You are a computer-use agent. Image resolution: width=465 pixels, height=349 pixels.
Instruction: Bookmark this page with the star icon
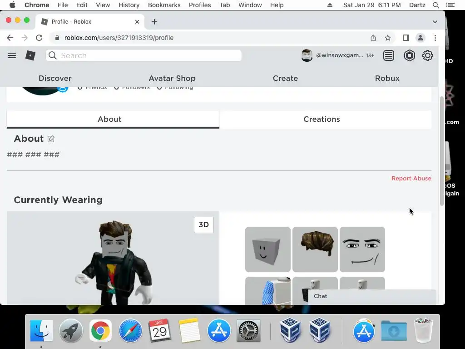388,38
